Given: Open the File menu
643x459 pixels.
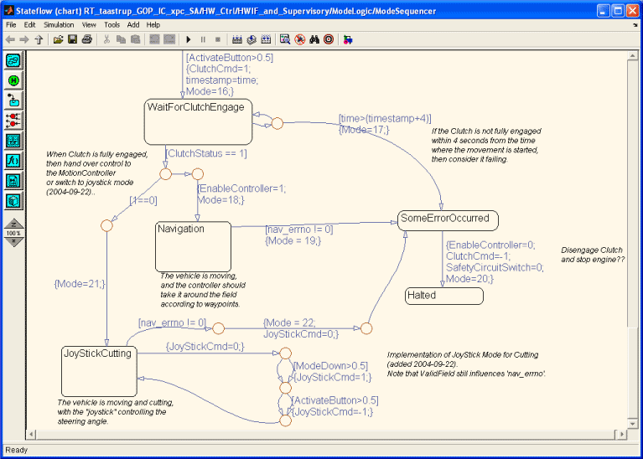Looking at the screenshot, I should coord(11,25).
